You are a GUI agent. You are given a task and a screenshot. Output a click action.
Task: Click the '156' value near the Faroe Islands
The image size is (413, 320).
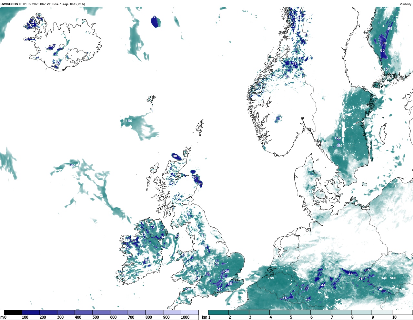coord(129,121)
